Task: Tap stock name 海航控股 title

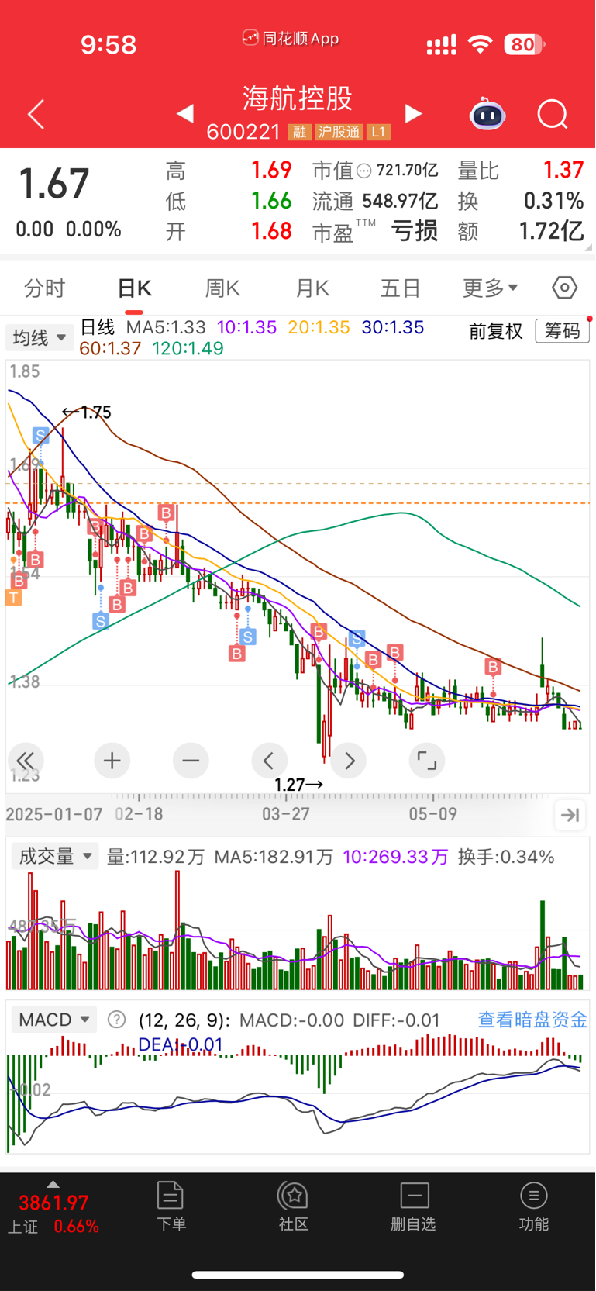Action: click(x=298, y=98)
